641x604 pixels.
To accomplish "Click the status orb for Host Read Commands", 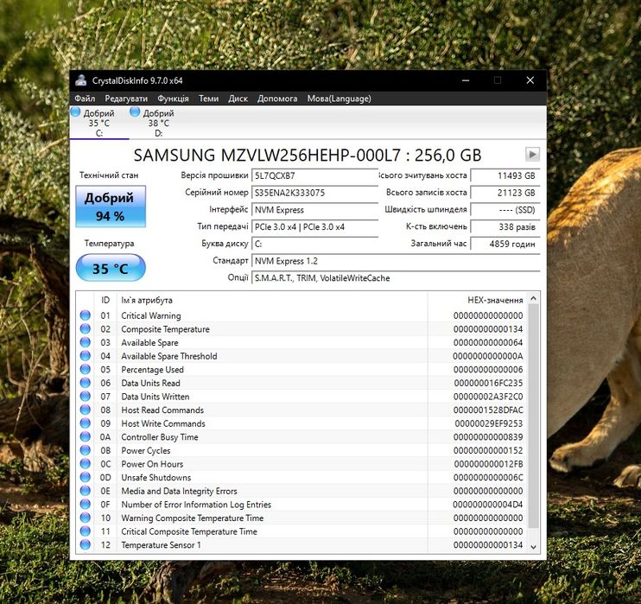I will (85, 410).
